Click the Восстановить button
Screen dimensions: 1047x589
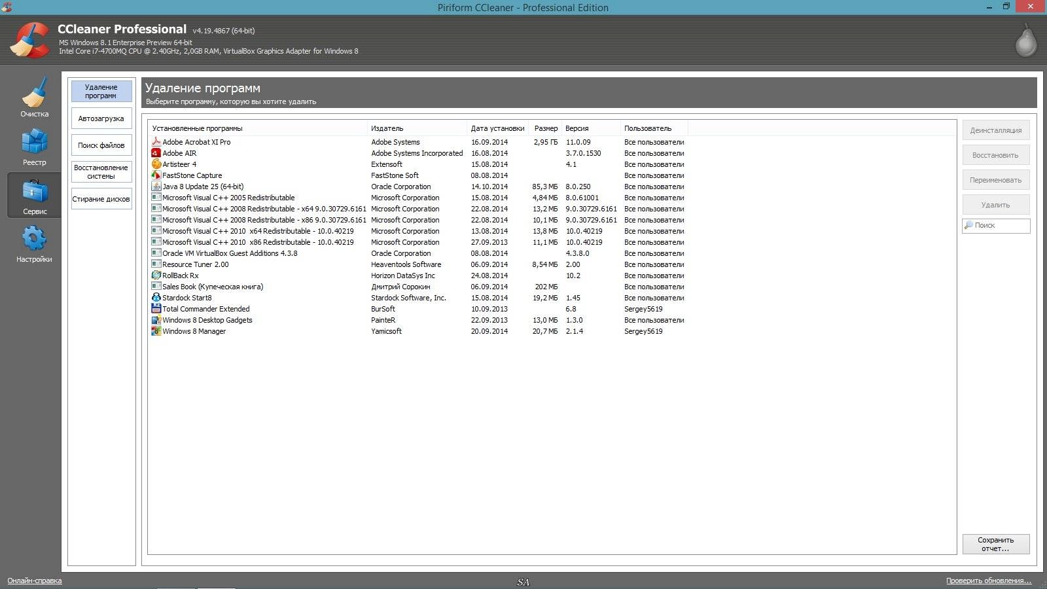(x=996, y=155)
